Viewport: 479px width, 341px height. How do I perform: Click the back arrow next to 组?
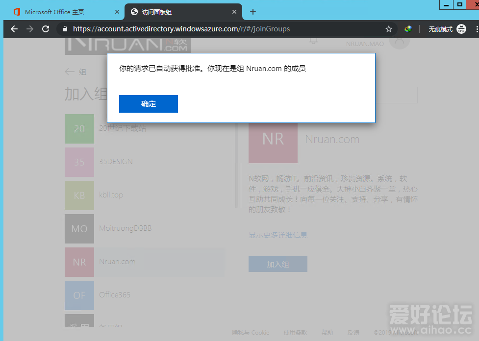(x=69, y=72)
